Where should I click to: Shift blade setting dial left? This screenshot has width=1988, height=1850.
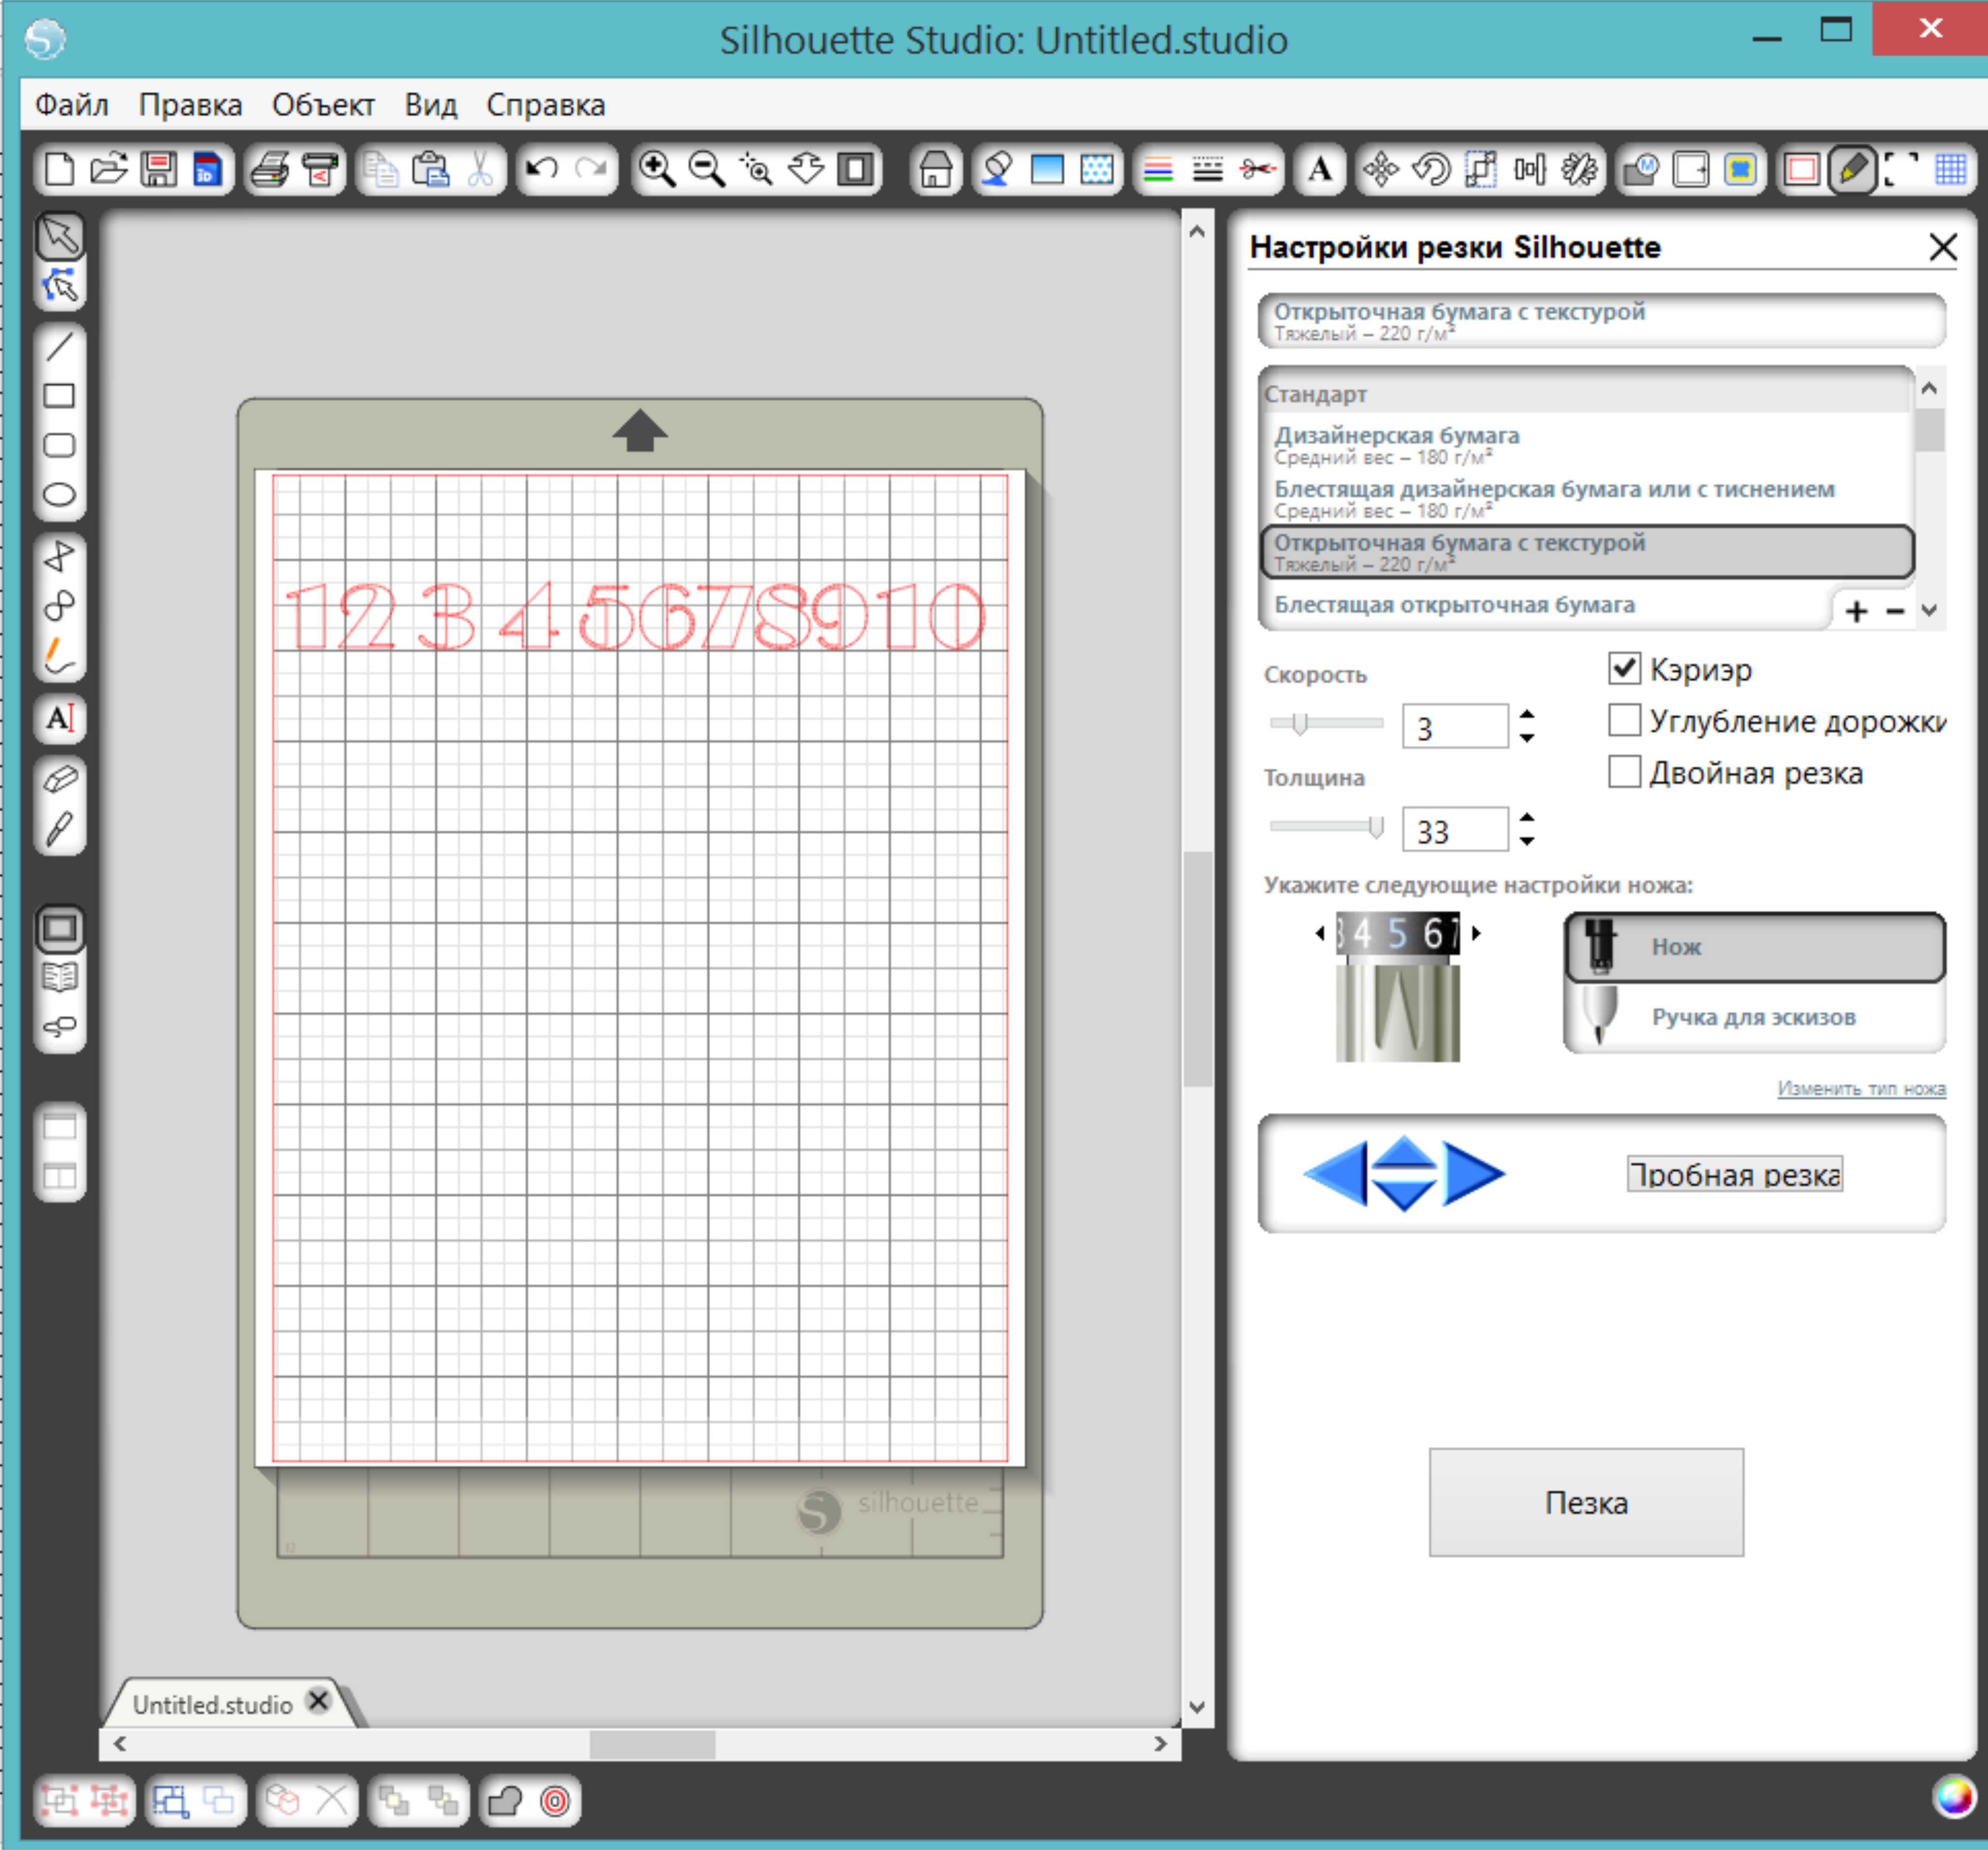1321,934
